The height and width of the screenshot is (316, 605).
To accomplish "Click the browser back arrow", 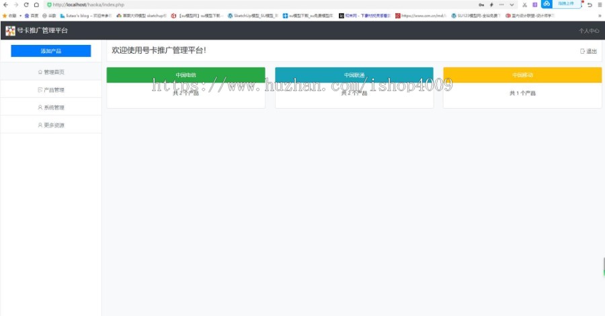I will [5, 5].
